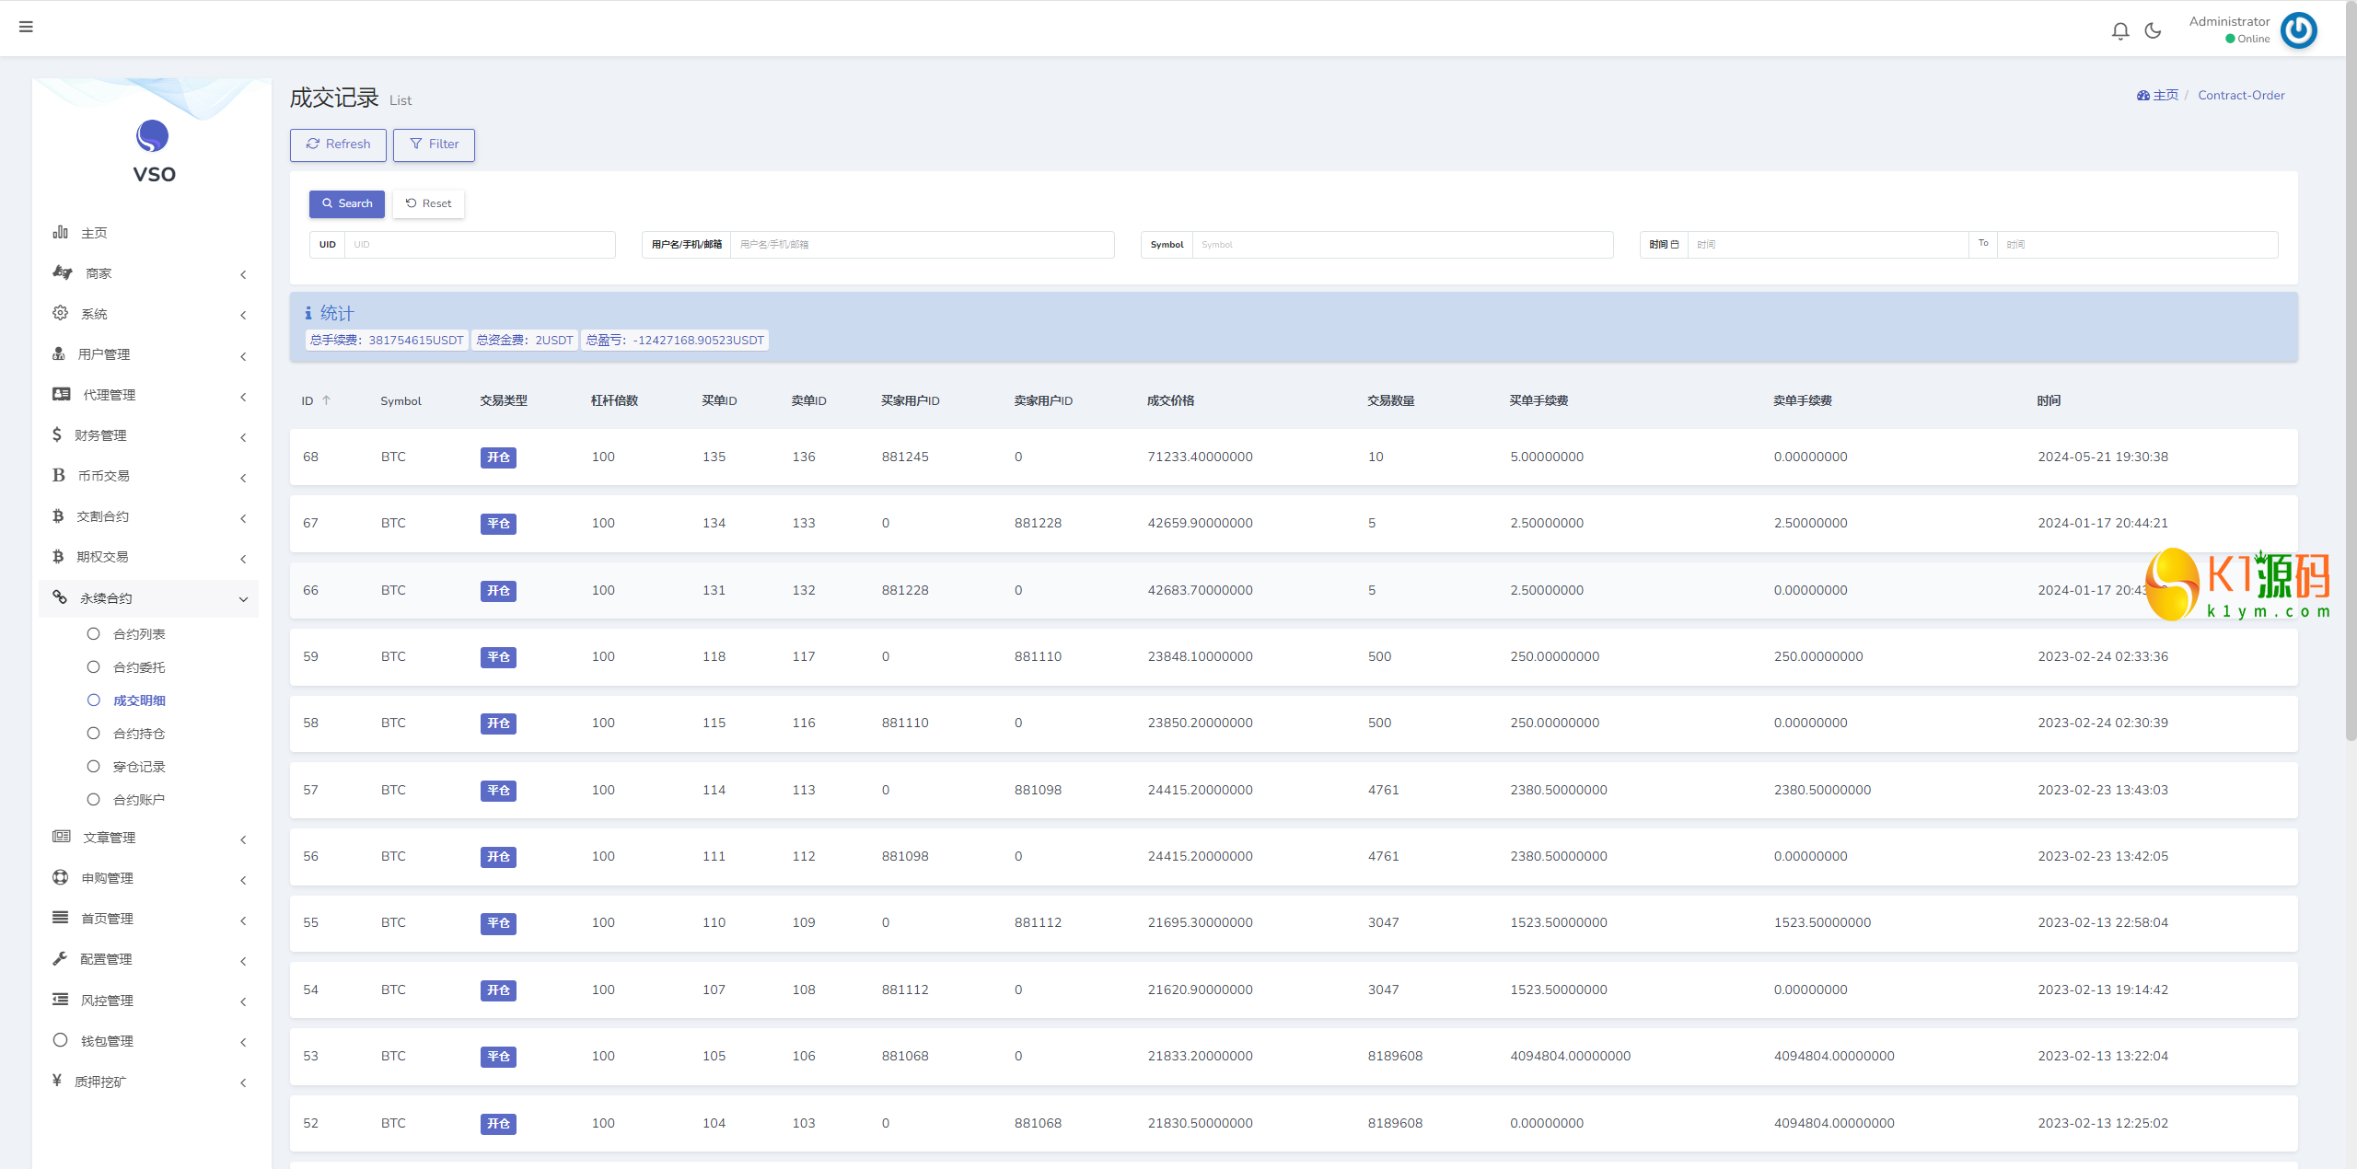Expand the 财务管理 menu chevron
Image resolution: width=2357 pixels, height=1169 pixels.
[x=243, y=437]
